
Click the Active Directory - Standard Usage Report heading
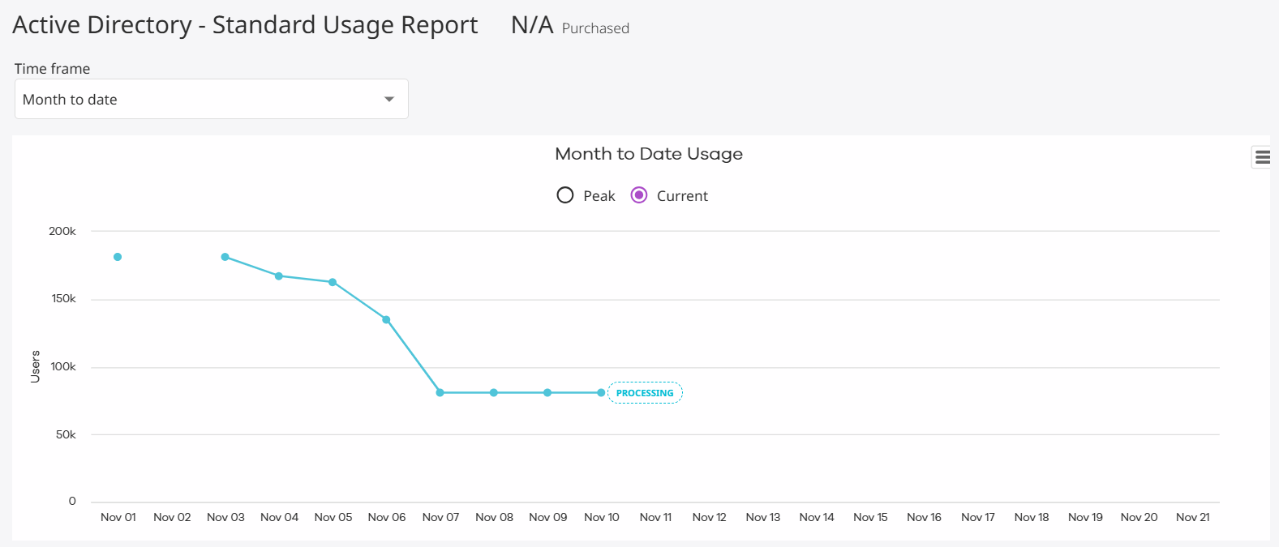(x=245, y=25)
